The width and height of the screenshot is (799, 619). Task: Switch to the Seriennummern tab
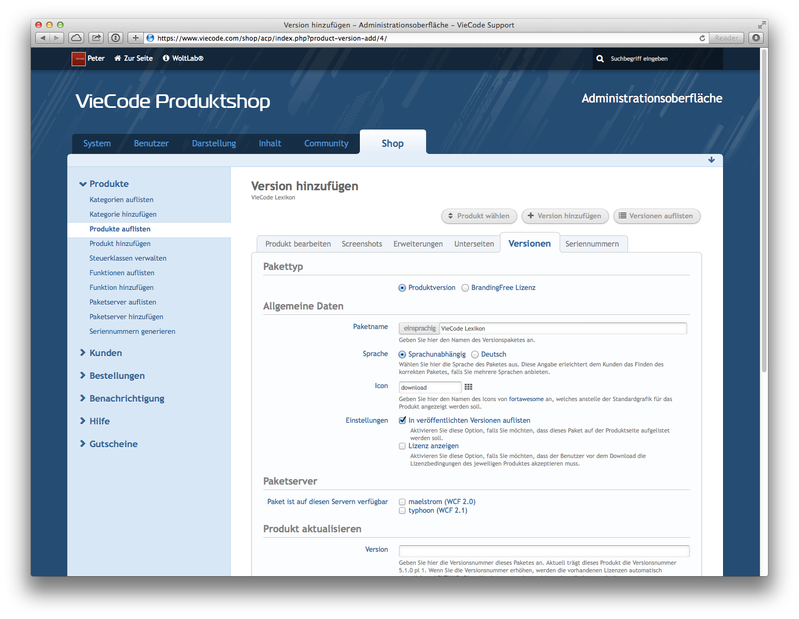[x=592, y=244]
